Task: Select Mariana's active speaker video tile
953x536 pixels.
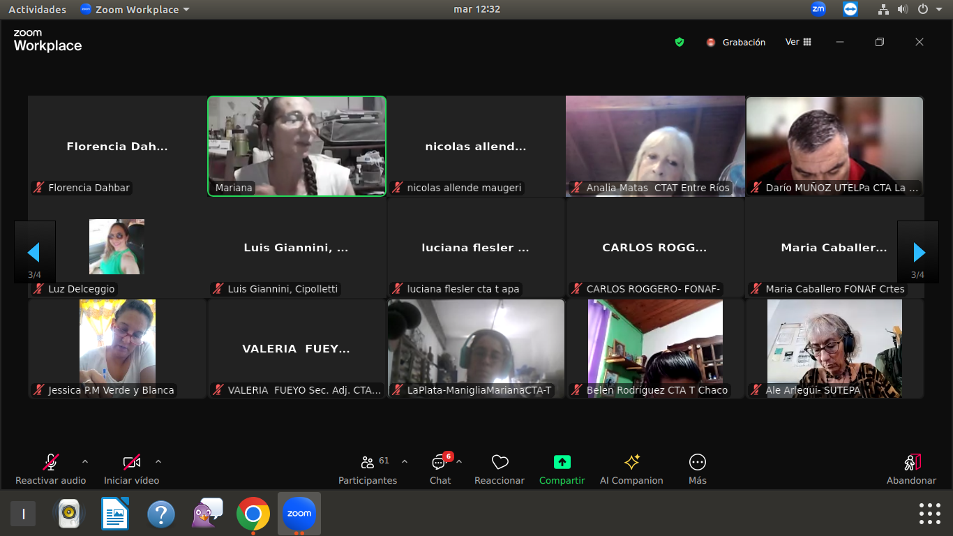Action: (297, 146)
